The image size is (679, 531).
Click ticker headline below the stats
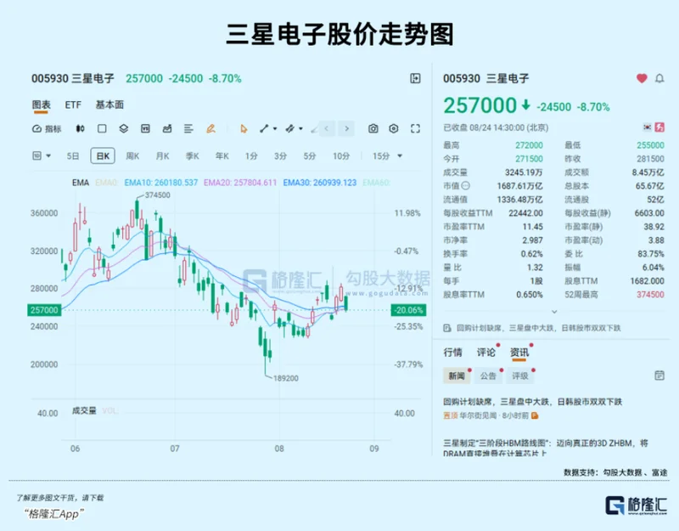539,328
